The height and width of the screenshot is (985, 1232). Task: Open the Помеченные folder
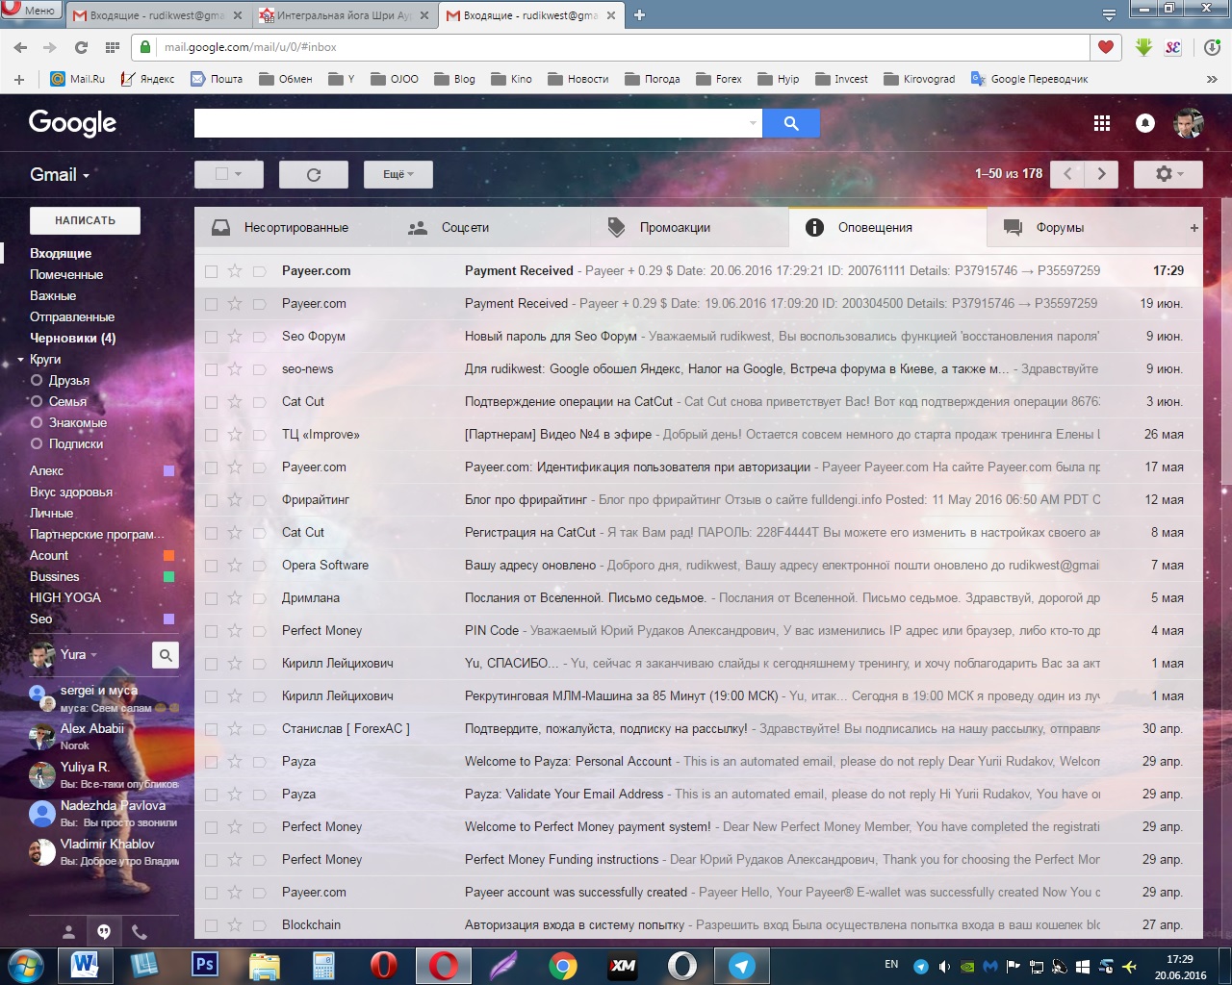[66, 274]
